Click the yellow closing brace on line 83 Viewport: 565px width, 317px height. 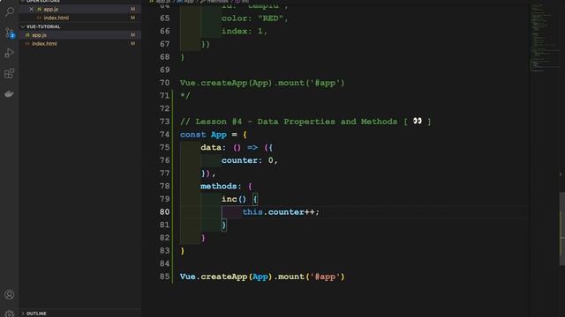(183, 251)
